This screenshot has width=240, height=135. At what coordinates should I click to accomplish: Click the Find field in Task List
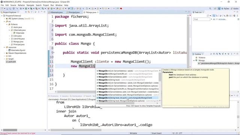202,19
